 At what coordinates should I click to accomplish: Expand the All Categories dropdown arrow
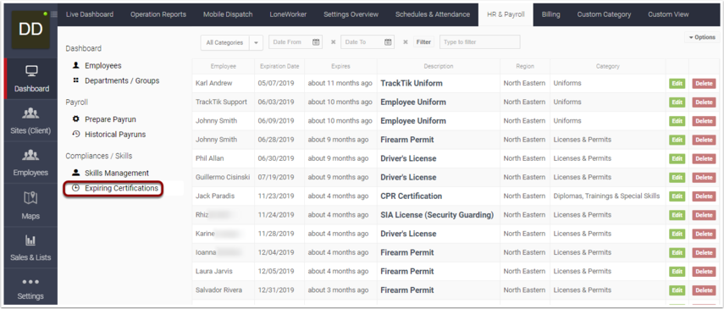(x=256, y=42)
